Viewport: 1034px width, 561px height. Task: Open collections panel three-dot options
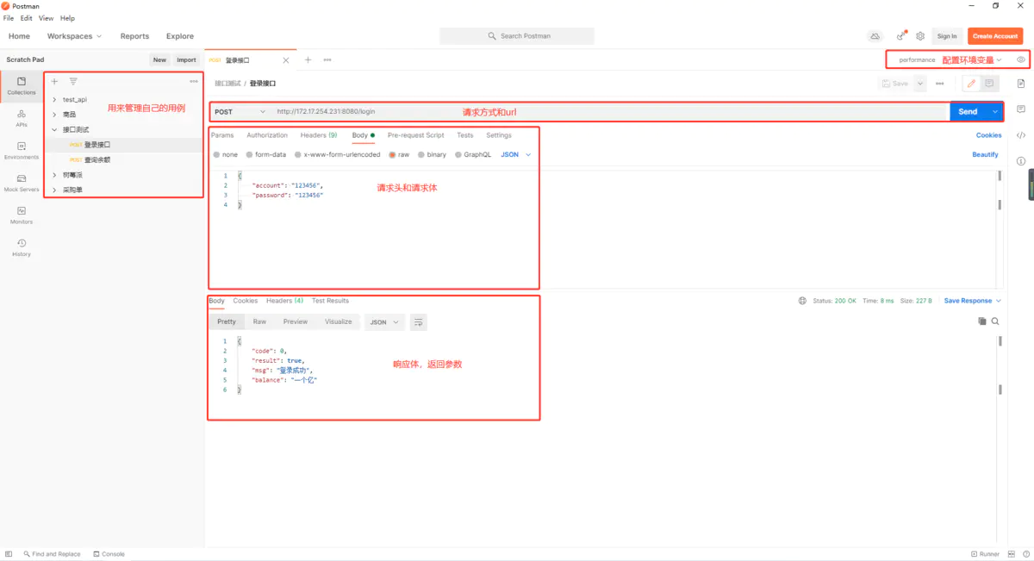[x=194, y=81]
